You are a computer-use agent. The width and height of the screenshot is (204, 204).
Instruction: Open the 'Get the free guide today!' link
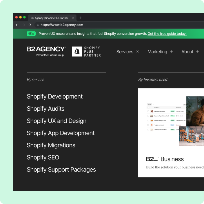tap(167, 34)
